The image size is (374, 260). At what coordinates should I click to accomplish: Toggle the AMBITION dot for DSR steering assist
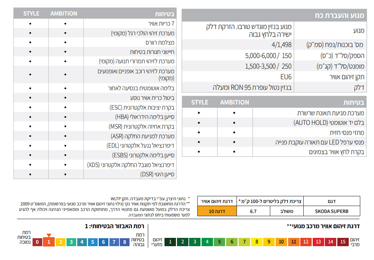click(x=65, y=174)
